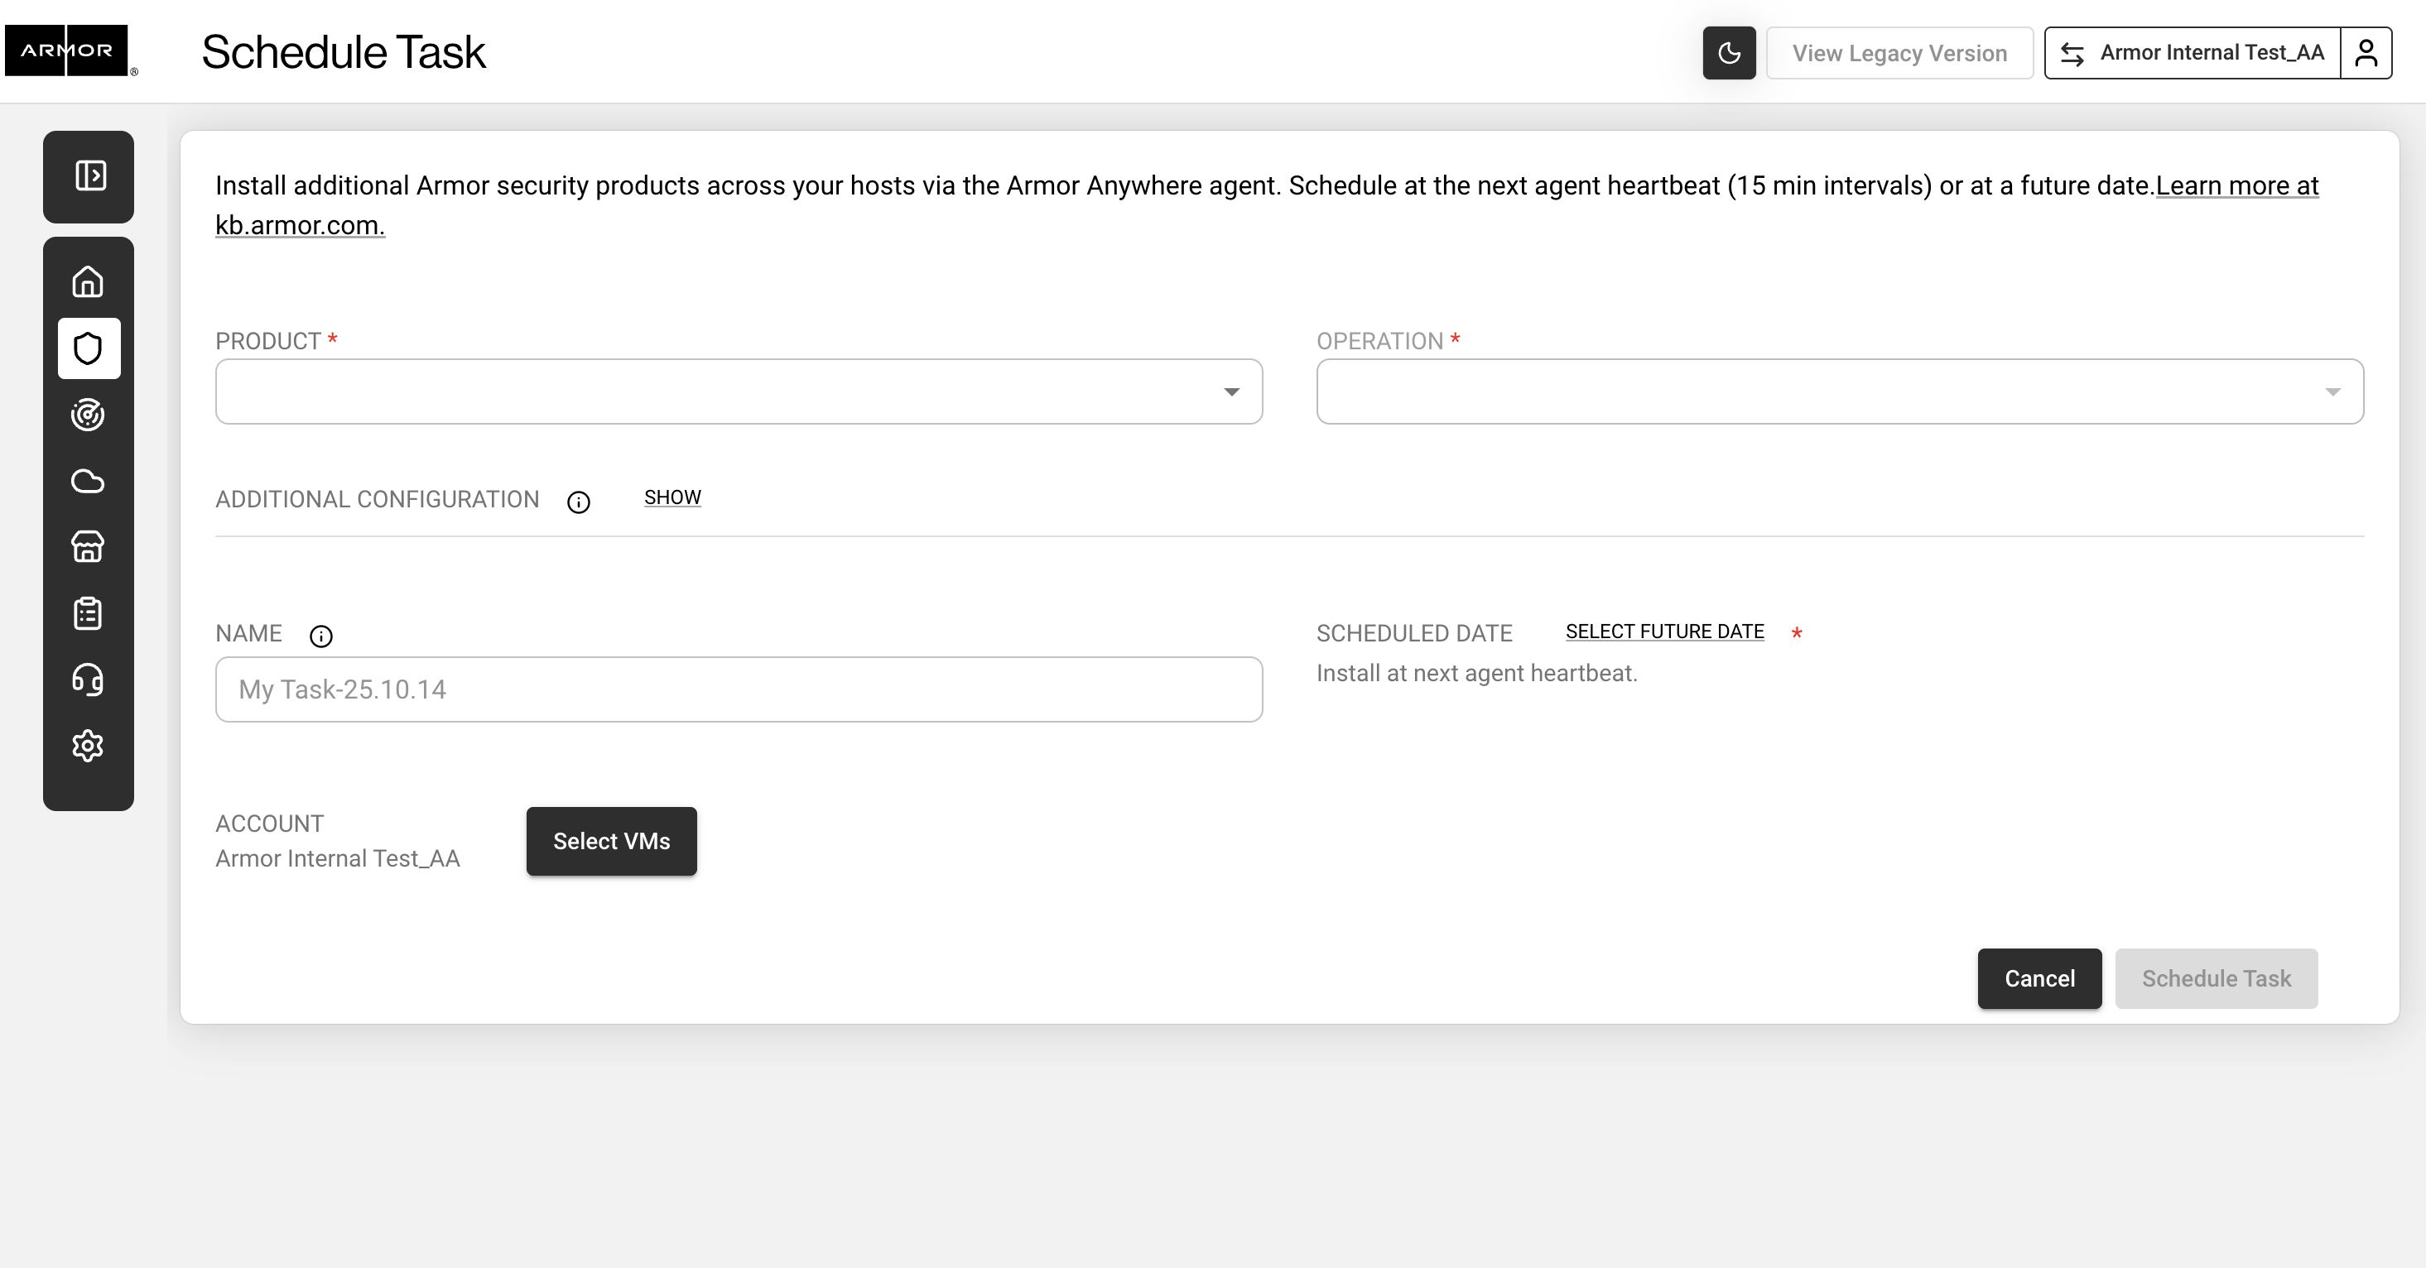Viewport: 2426px width, 1268px height.
Task: Open the Product dropdown
Action: tap(739, 391)
